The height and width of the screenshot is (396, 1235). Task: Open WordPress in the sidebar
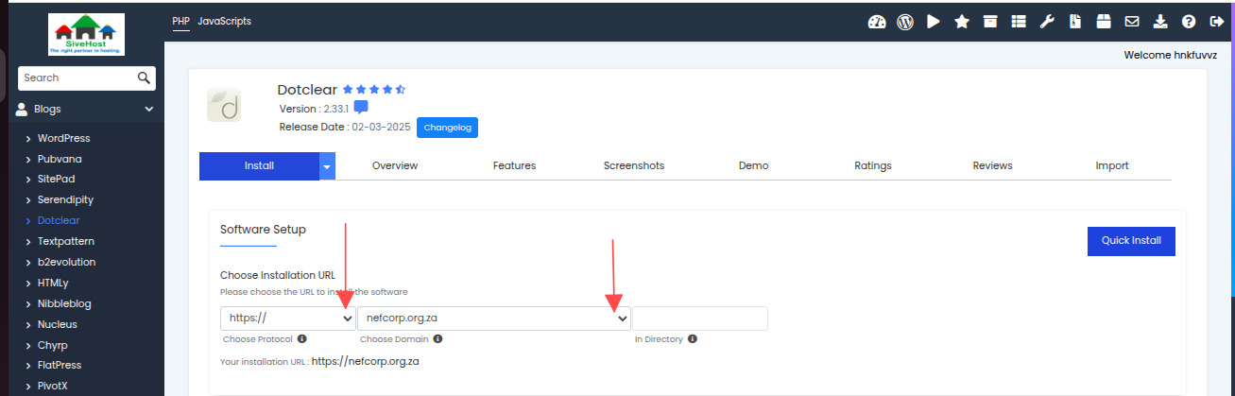pos(64,138)
